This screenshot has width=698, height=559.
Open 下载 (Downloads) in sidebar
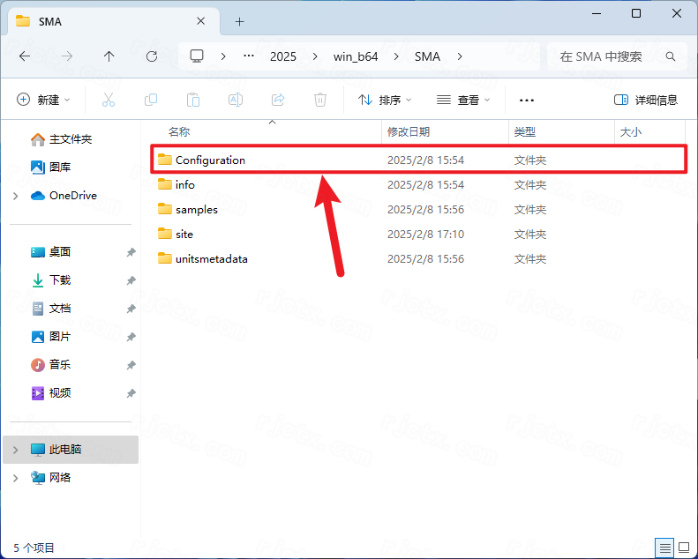coord(60,280)
